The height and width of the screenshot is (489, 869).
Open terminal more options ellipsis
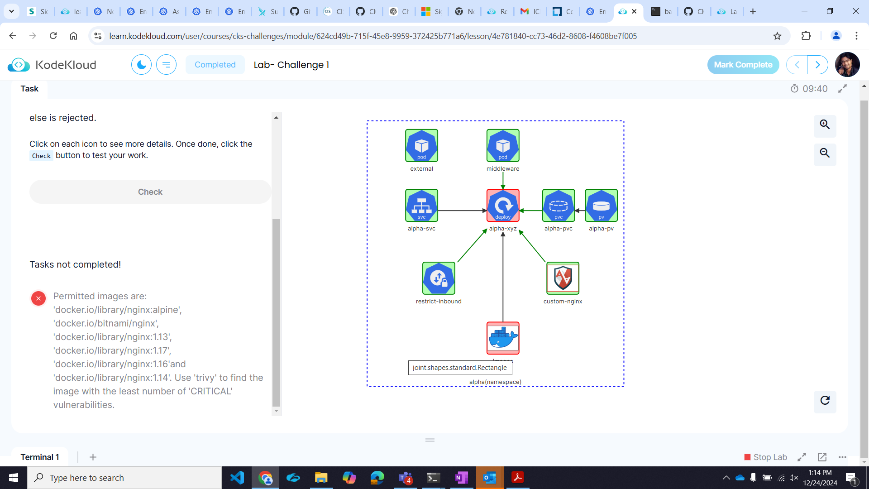pos(842,457)
